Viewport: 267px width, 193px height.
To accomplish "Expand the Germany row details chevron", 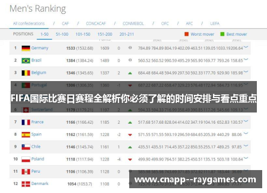I will (246, 47).
